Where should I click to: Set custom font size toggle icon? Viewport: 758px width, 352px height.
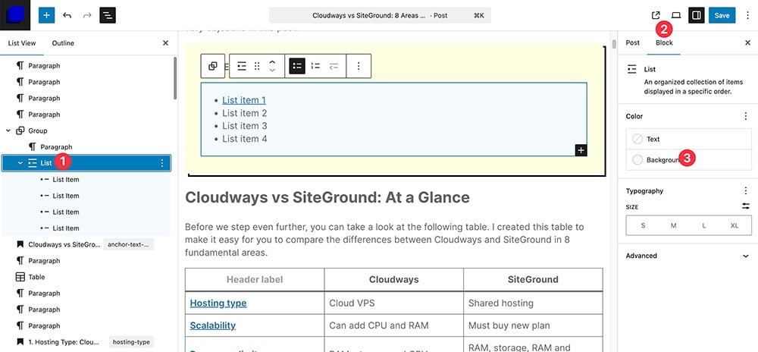pos(745,206)
